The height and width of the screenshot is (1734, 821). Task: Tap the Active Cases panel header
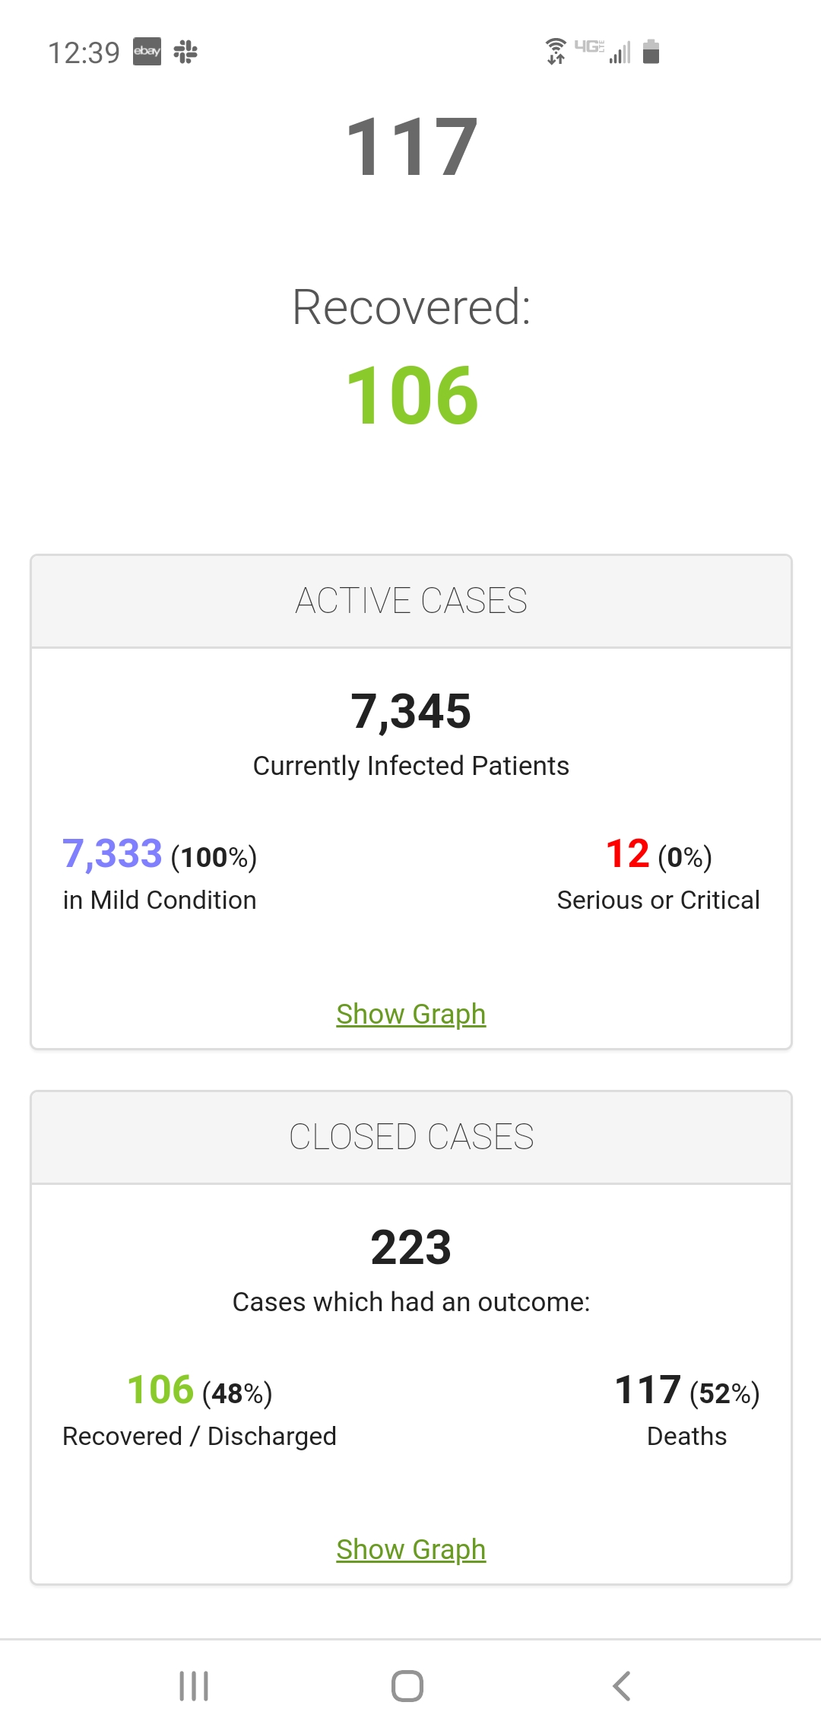coord(411,601)
